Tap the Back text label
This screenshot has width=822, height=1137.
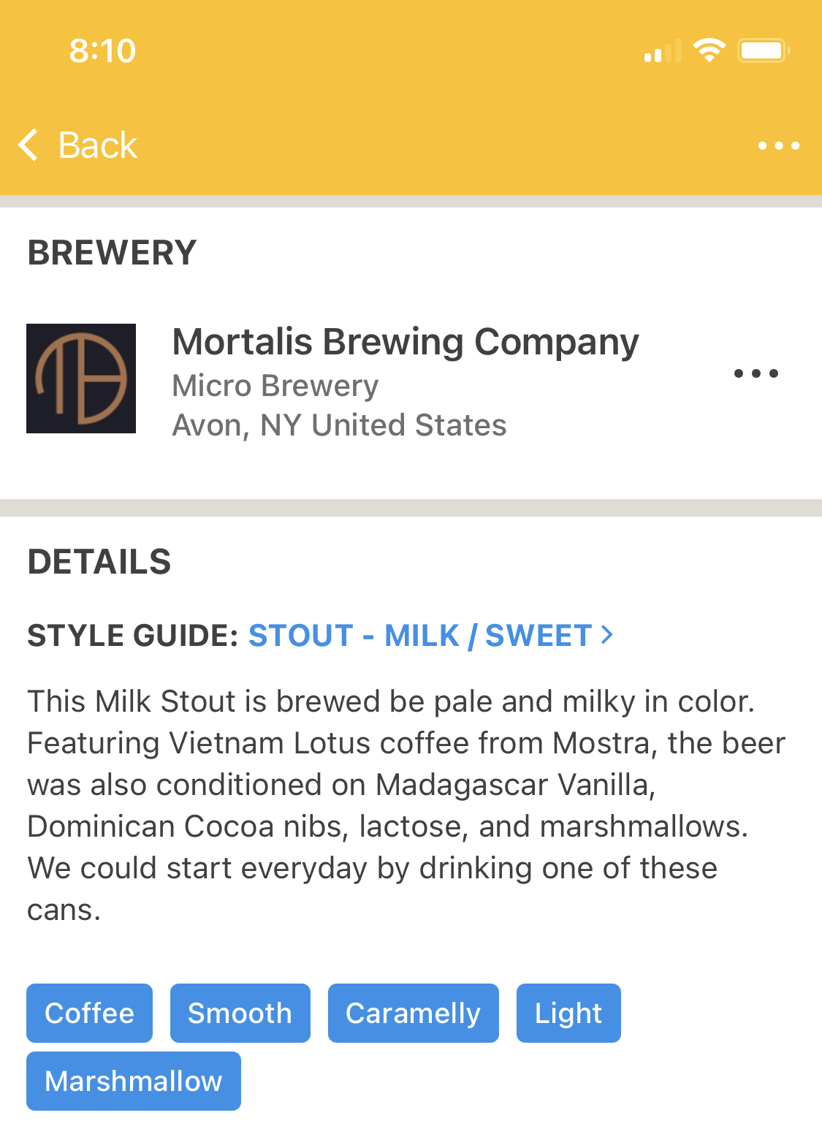click(x=97, y=145)
